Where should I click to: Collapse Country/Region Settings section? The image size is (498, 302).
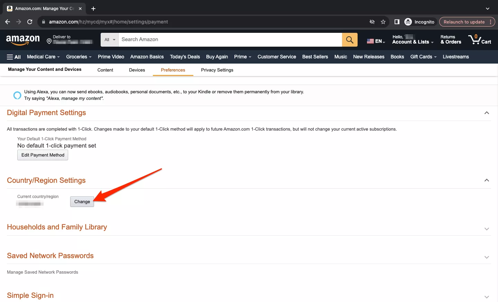pyautogui.click(x=487, y=180)
